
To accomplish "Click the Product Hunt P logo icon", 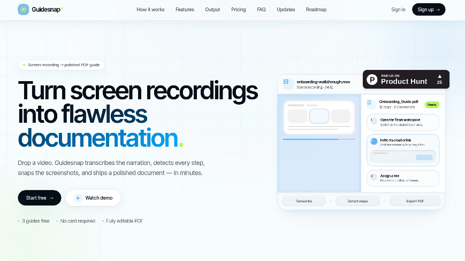I will tap(372, 80).
